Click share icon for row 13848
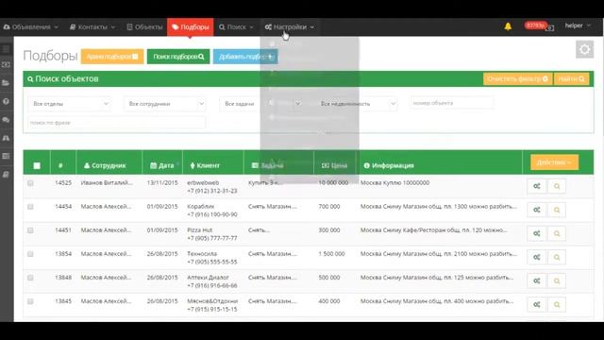Screen dimensions: 604x340 537,281
